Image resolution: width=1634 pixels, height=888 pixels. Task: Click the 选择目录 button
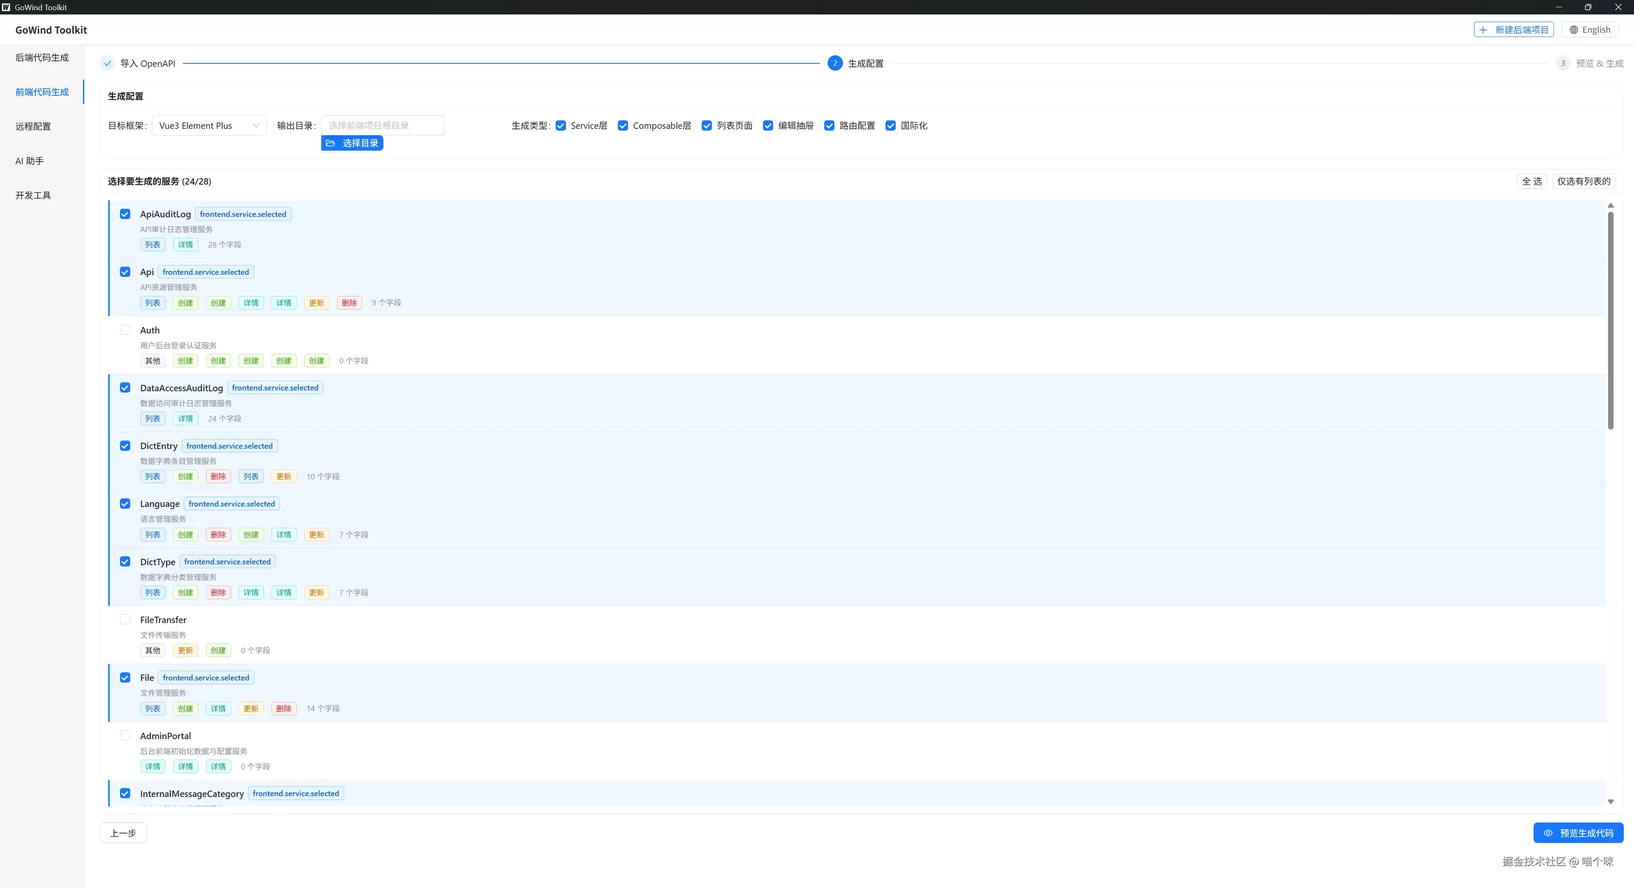pyautogui.click(x=352, y=143)
